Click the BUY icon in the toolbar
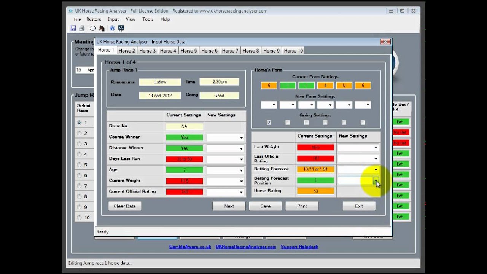Image resolution: width=487 pixels, height=274 pixels. 121,28
